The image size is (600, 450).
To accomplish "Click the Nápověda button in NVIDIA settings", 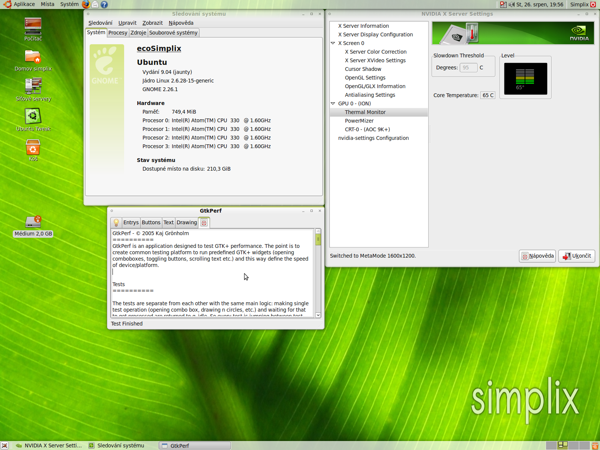I will pos(537,256).
